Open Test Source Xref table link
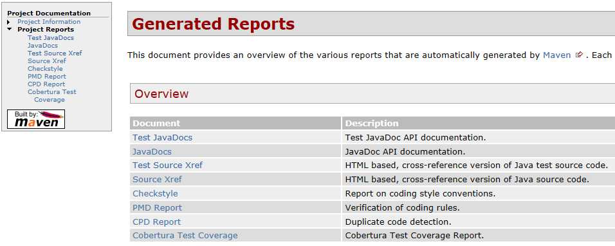The width and height of the screenshot is (615, 246). pyautogui.click(x=167, y=165)
